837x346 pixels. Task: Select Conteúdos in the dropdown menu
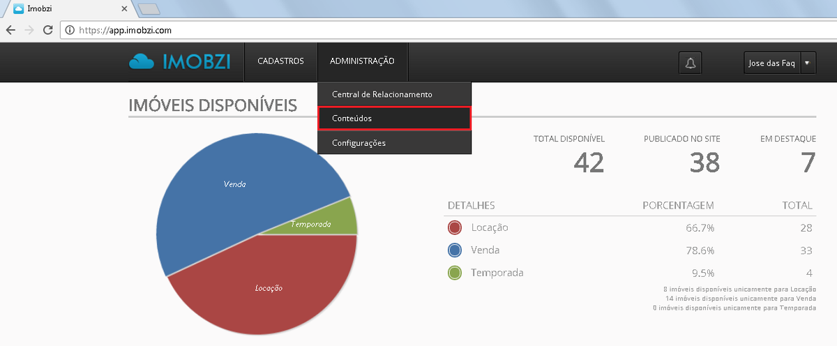click(394, 119)
